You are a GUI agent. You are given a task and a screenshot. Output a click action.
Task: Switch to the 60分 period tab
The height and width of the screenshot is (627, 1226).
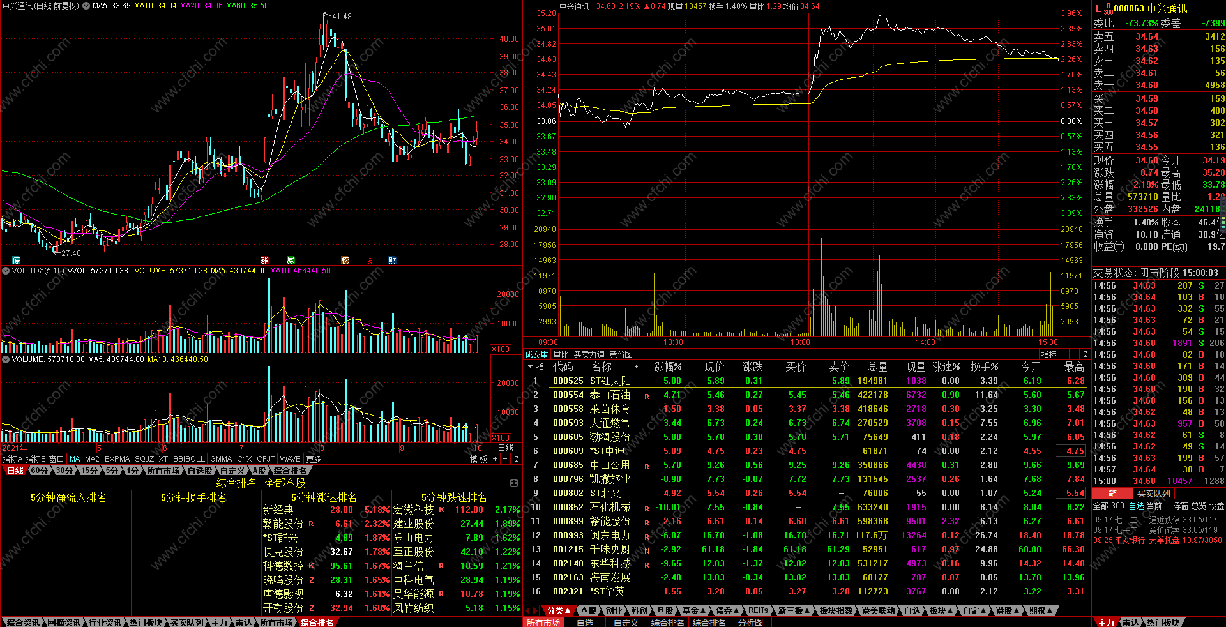coord(39,471)
